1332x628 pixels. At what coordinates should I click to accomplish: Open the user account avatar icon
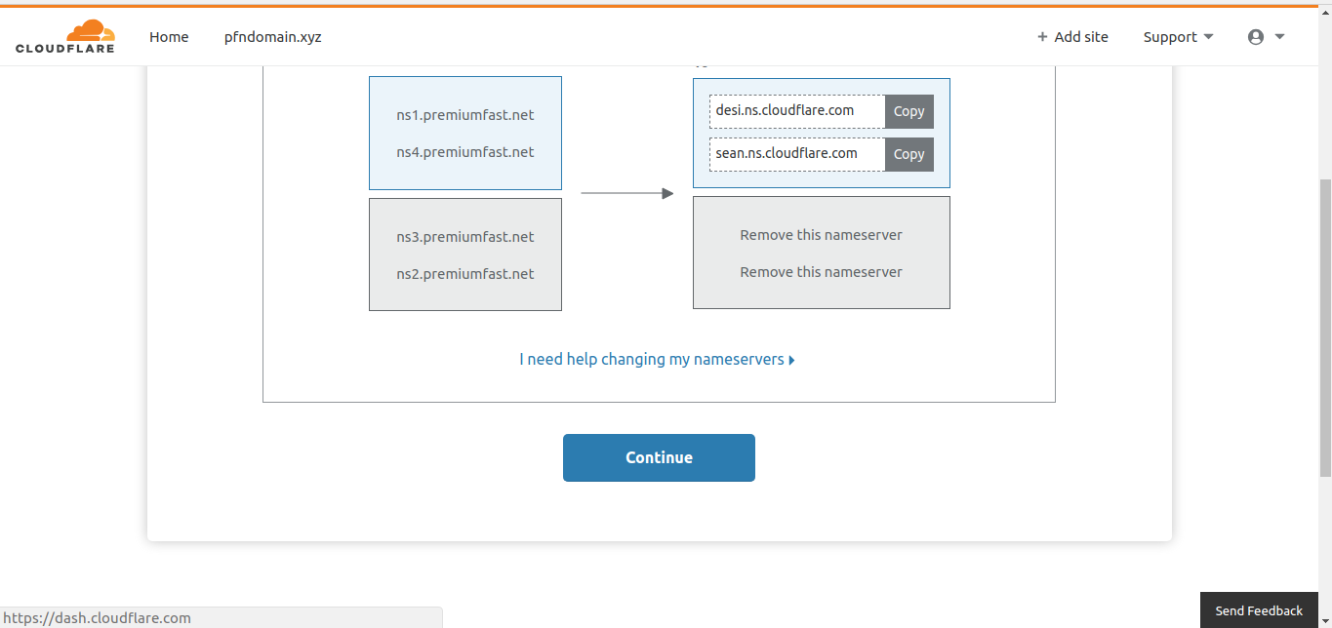[x=1256, y=37]
